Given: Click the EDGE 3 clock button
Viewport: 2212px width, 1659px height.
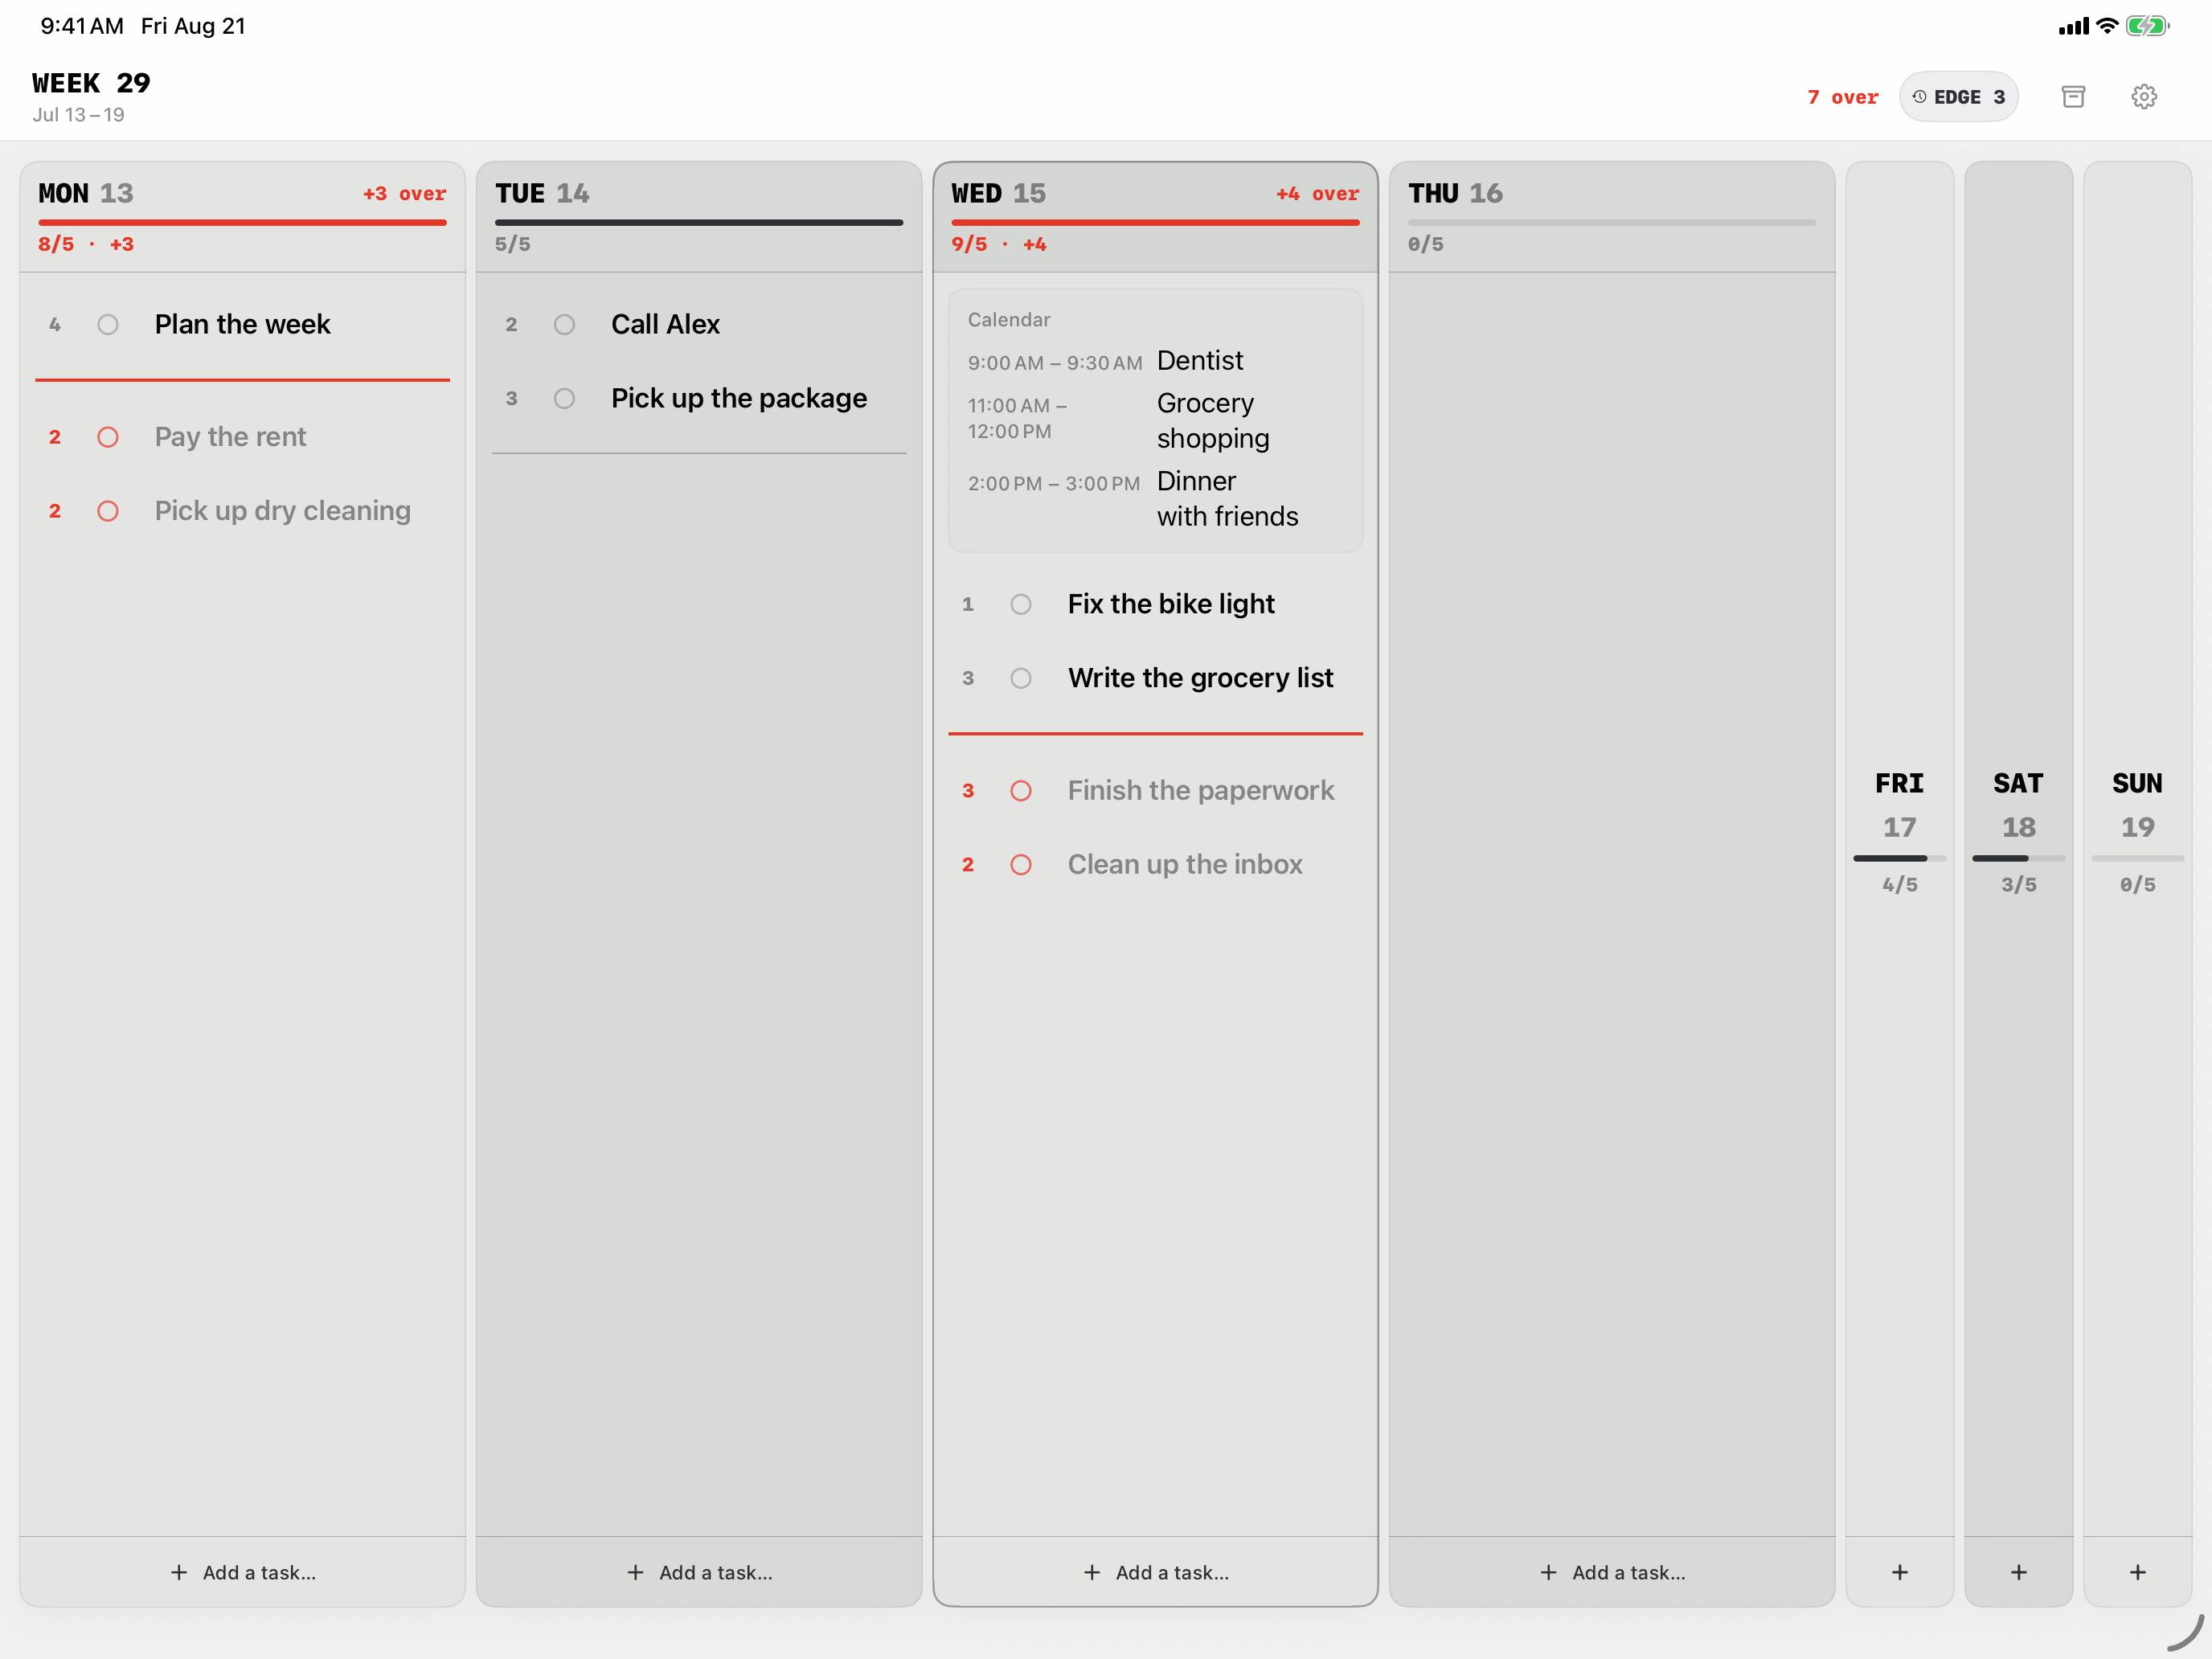Looking at the screenshot, I should coord(1958,97).
